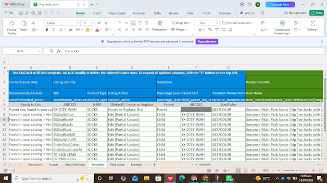Align text left

120,30
